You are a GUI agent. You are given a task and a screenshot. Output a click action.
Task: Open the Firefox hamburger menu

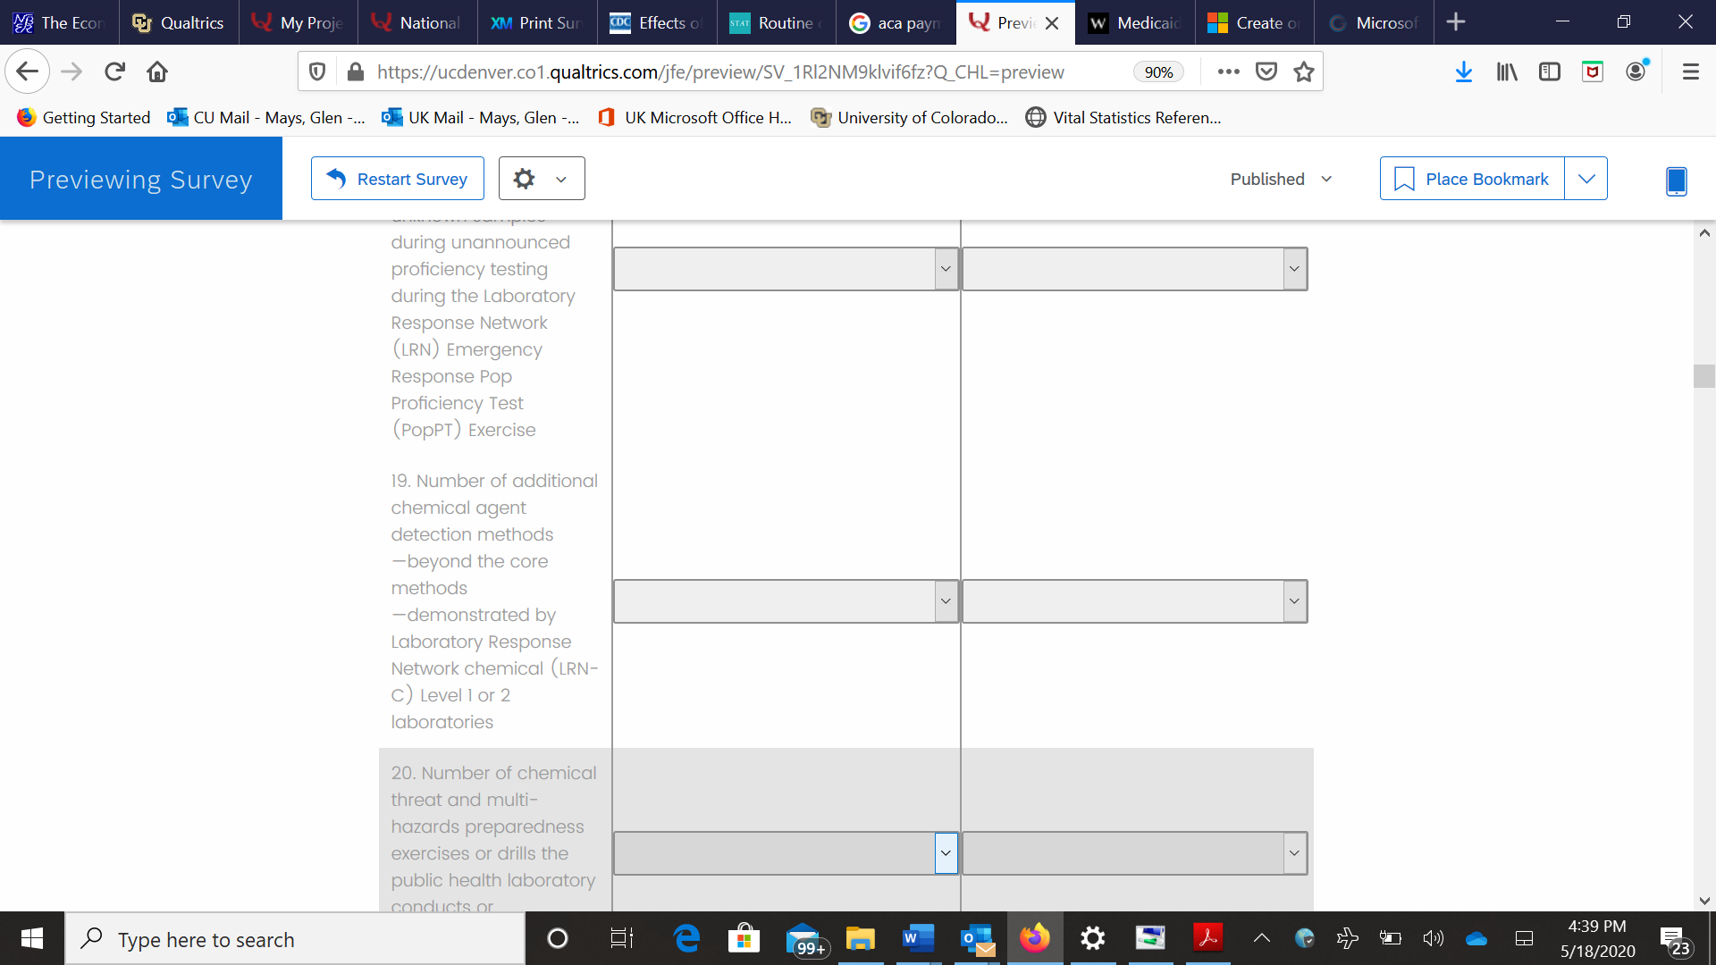(1690, 71)
